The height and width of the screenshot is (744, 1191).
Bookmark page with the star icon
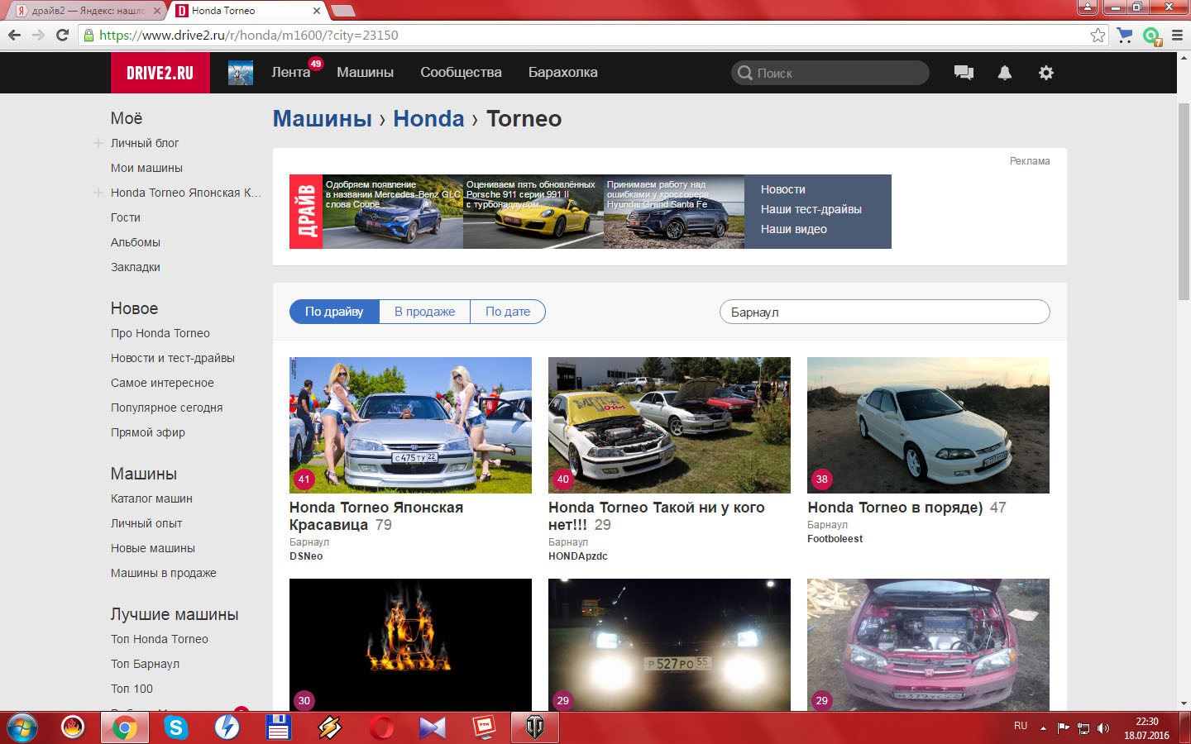(1098, 35)
